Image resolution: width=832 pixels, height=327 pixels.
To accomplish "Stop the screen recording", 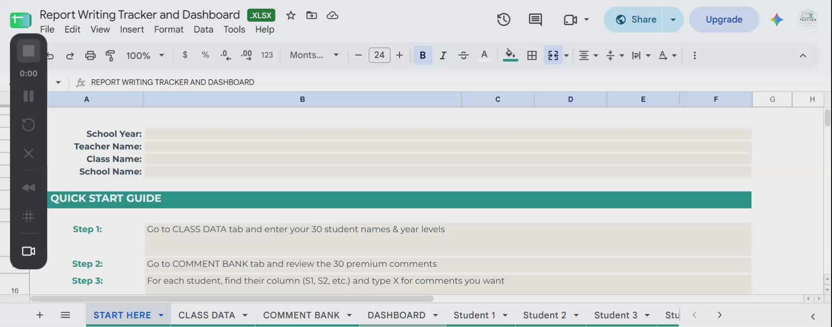I will [29, 51].
